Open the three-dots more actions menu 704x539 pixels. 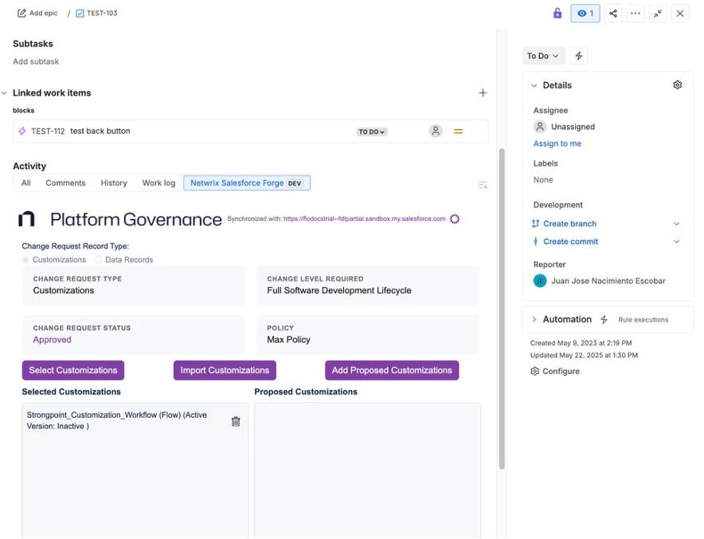(x=636, y=14)
